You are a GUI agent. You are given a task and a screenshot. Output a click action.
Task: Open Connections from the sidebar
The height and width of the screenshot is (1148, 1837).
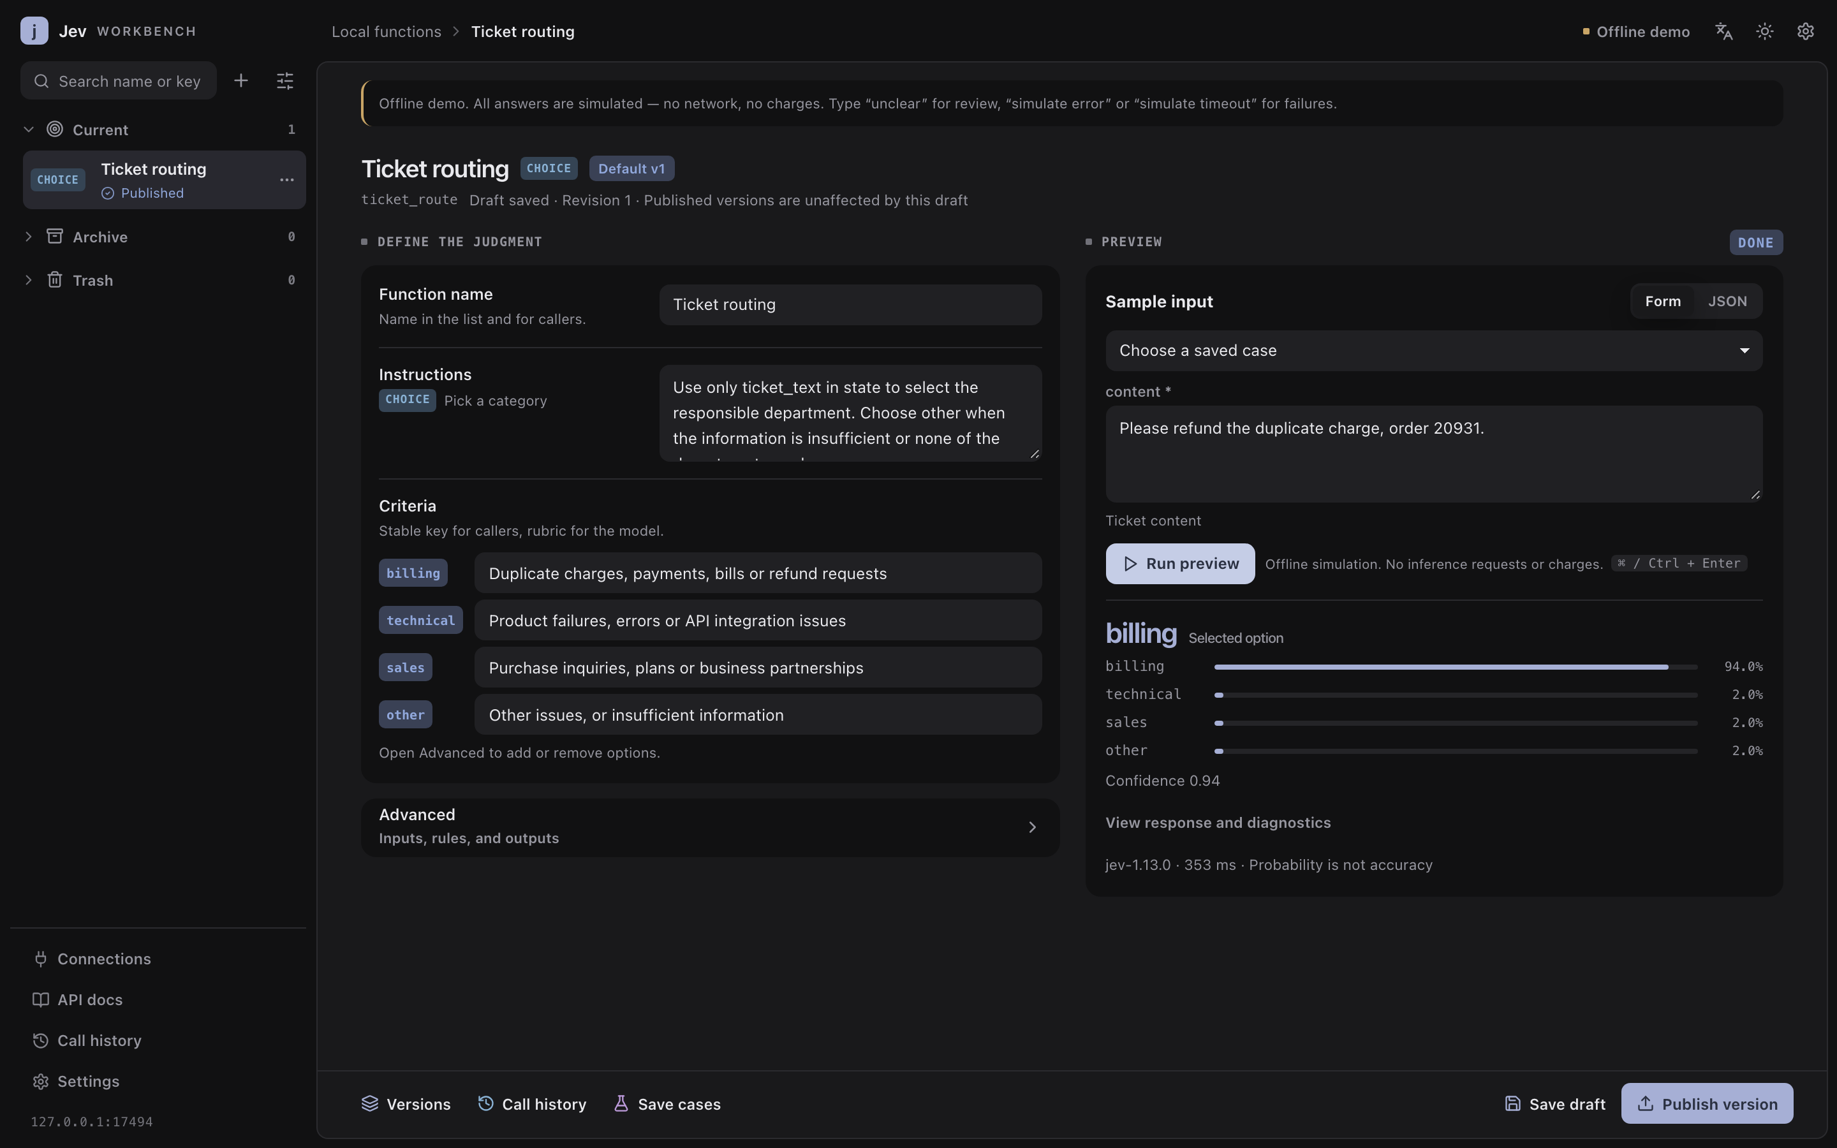coord(92,959)
